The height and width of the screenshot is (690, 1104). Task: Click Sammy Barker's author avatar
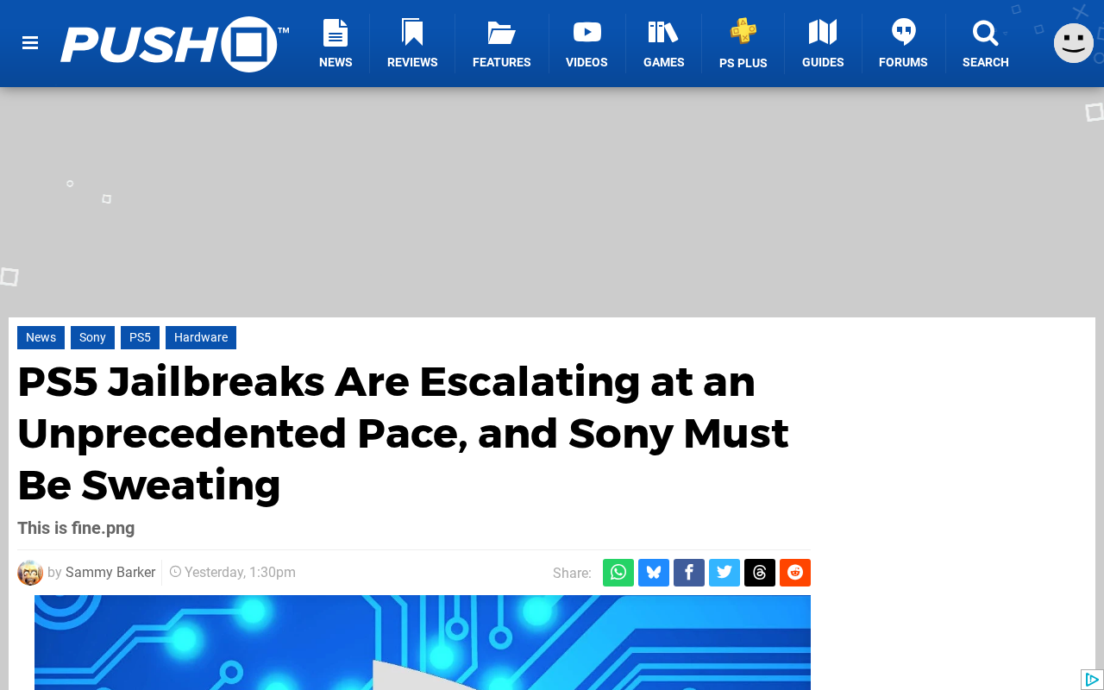click(x=30, y=573)
